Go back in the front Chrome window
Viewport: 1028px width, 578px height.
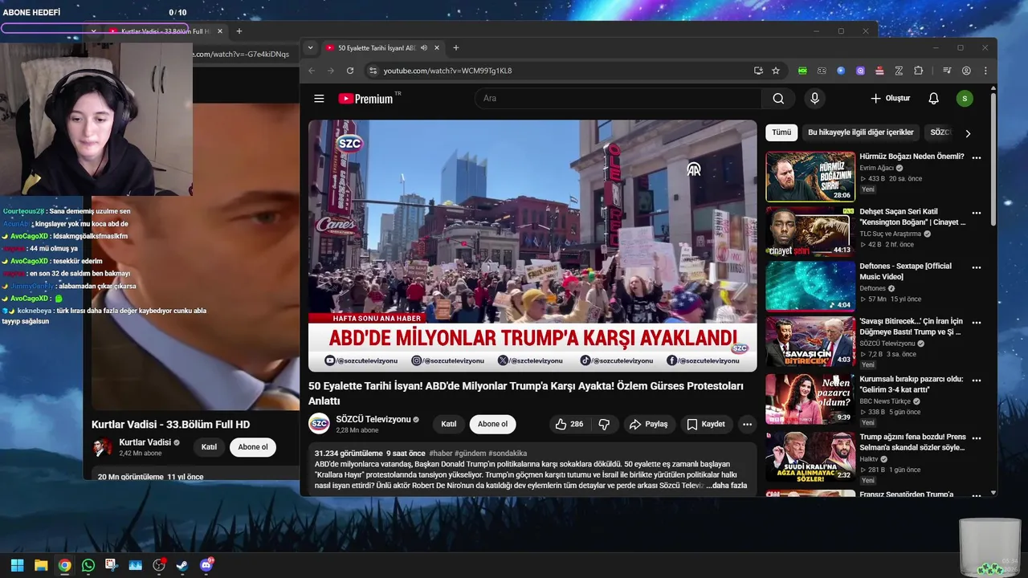pos(312,71)
